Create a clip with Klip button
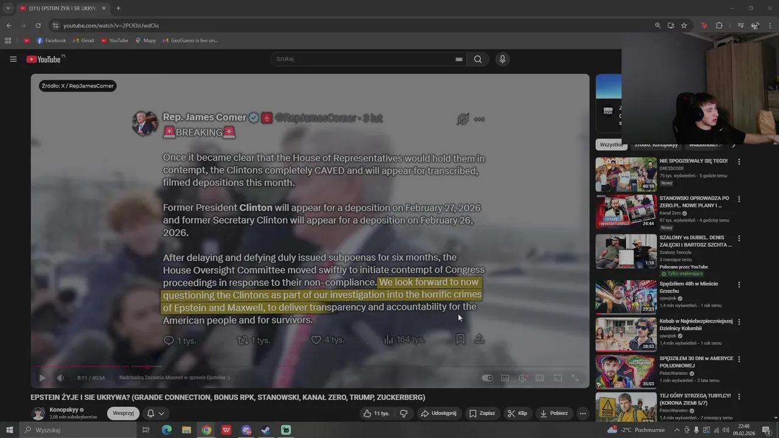Image resolution: width=779 pixels, height=438 pixels. tap(518, 413)
